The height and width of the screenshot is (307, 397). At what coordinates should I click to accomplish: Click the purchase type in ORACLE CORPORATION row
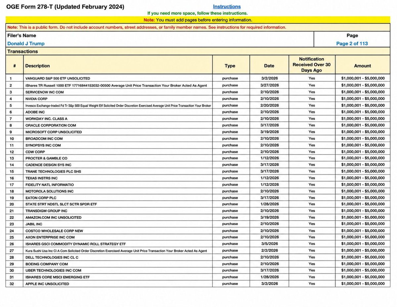(x=230, y=125)
